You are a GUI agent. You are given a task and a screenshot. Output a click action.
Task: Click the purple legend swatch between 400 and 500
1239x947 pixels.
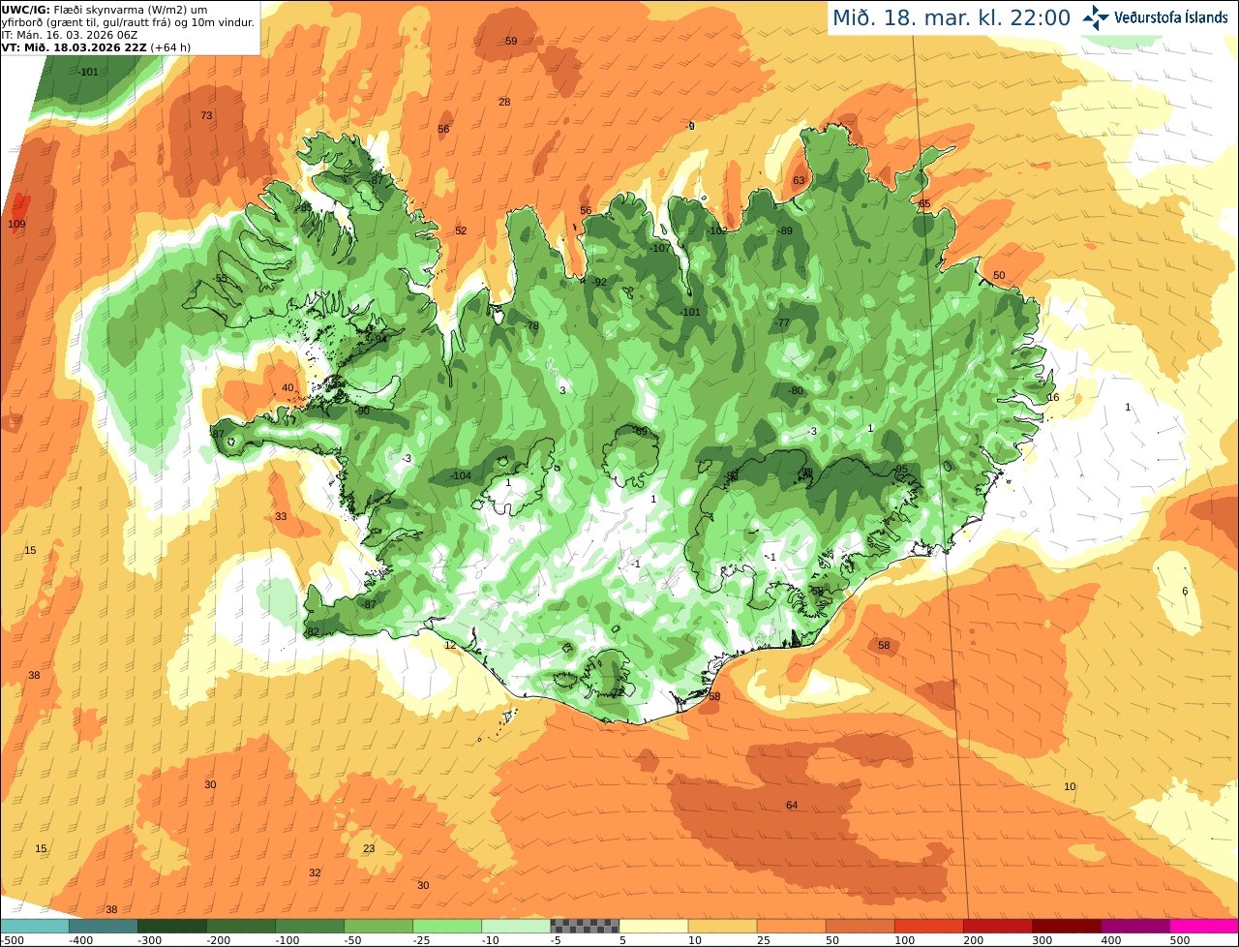coord(1134,926)
